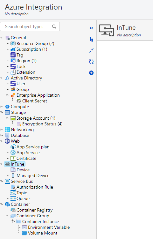Click the Compute hexagon icon
The width and height of the screenshot is (153, 239).
(7, 107)
